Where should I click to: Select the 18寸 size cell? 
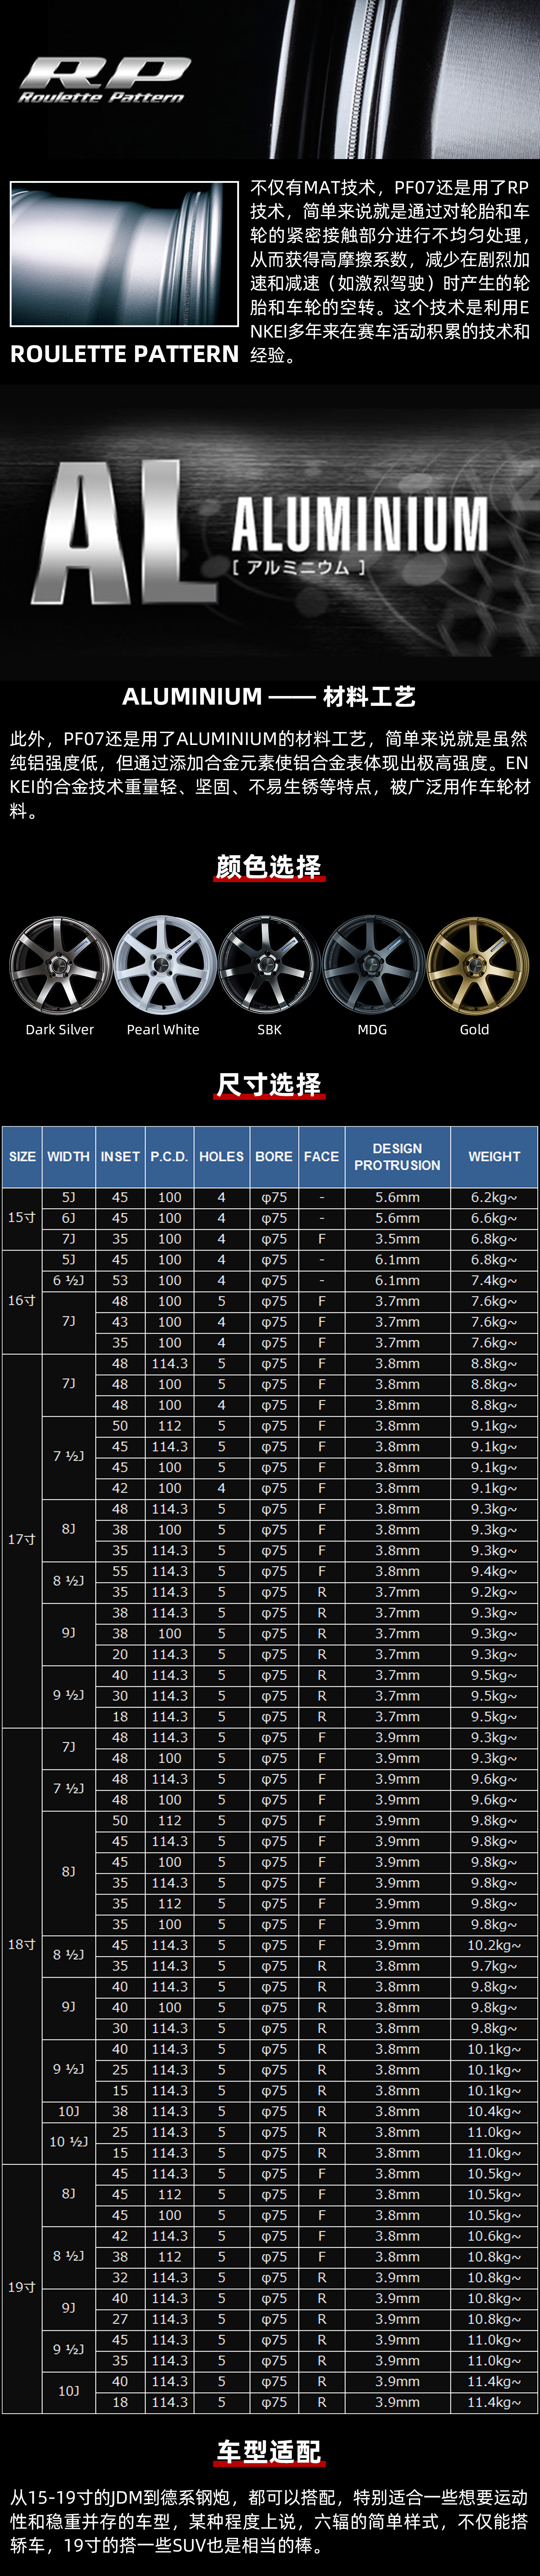22,1945
